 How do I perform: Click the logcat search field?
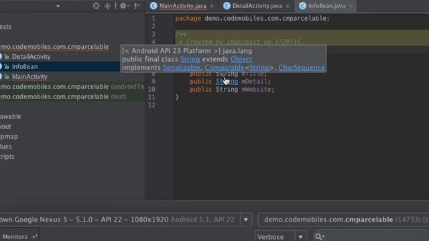click(x=371, y=236)
